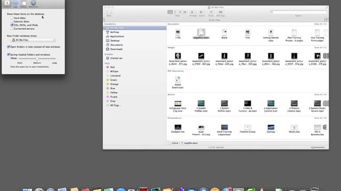341x191 pixels.
Task: Select the Fraschini Group presentation
Action: 247,128
